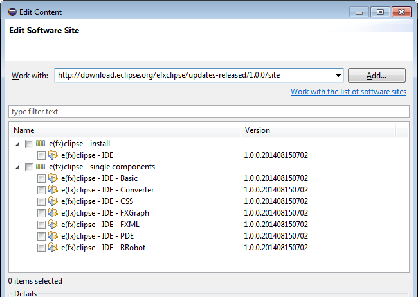
Task: Open the Work with sites dropdown arrow
Action: coord(338,76)
